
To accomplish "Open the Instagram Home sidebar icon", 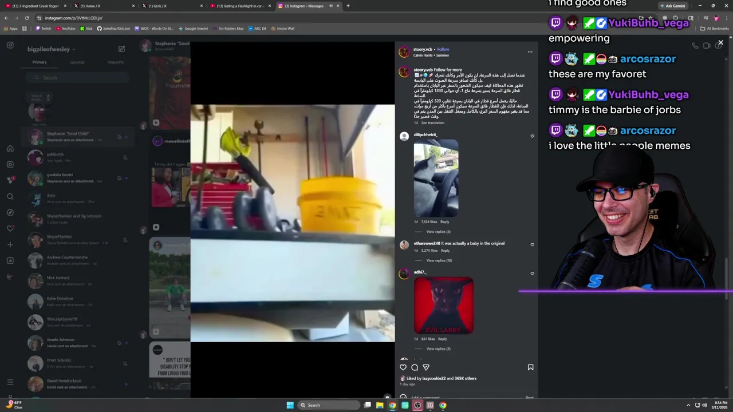I will coord(10,149).
